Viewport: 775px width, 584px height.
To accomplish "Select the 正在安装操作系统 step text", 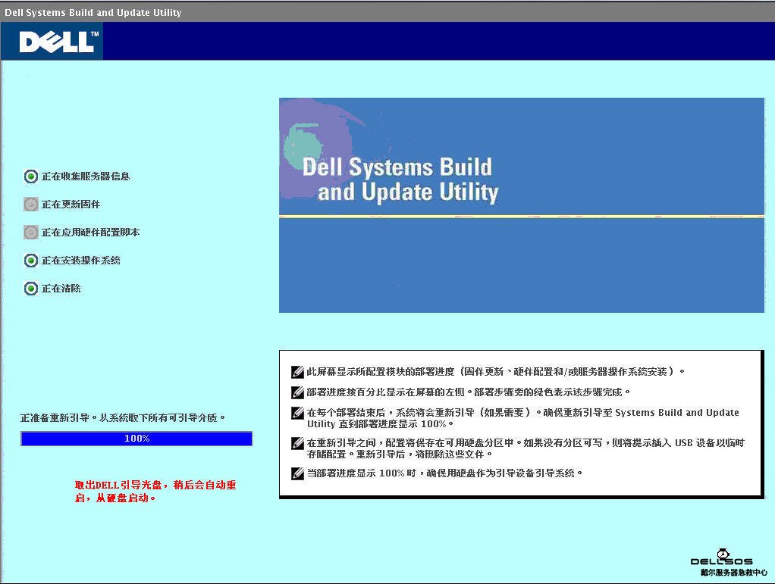I will click(80, 260).
